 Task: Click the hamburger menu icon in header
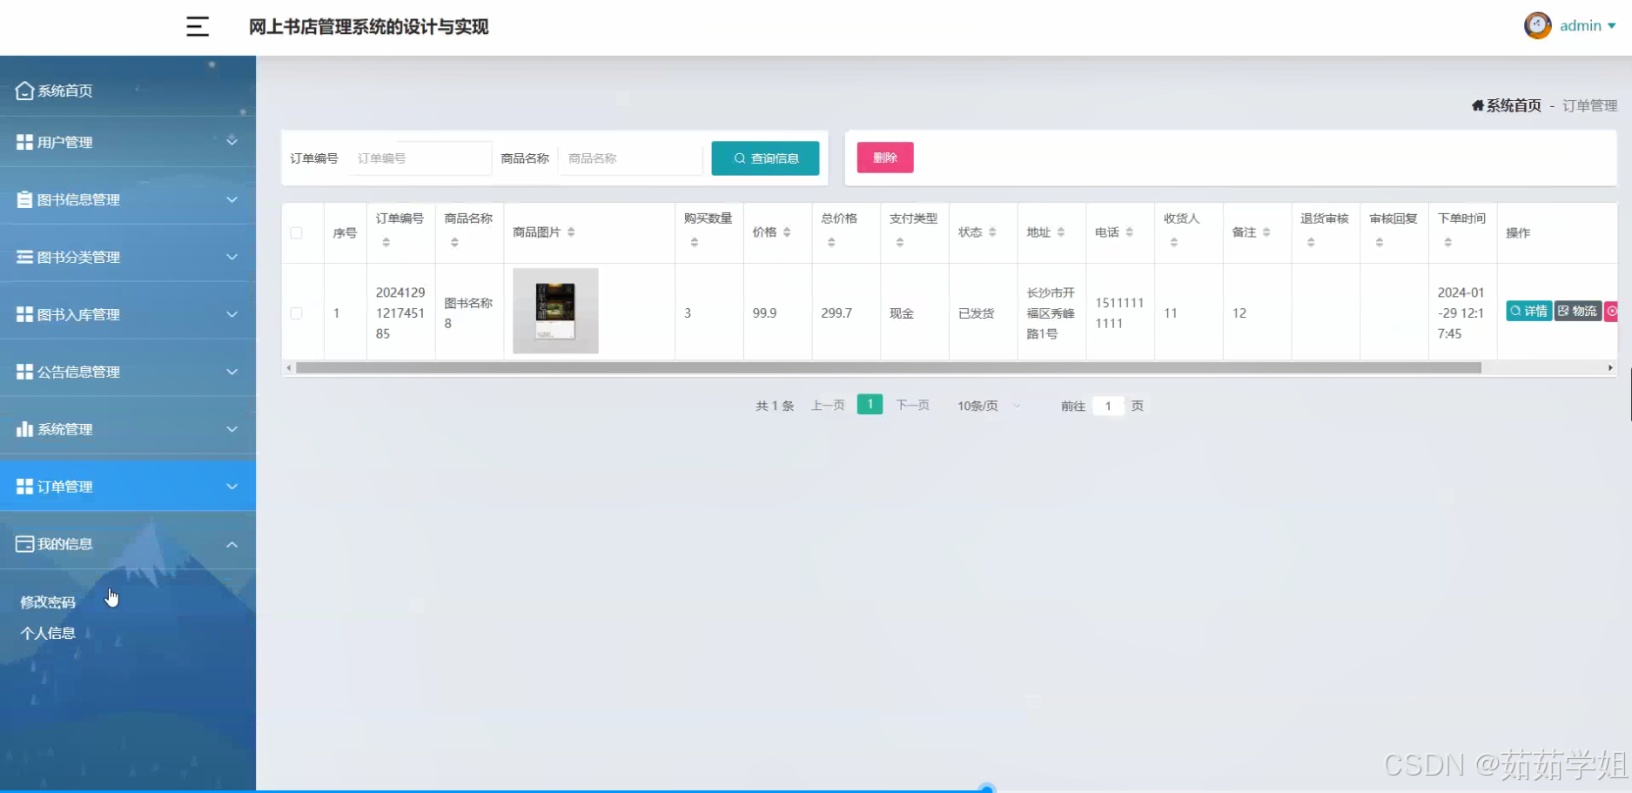[198, 26]
